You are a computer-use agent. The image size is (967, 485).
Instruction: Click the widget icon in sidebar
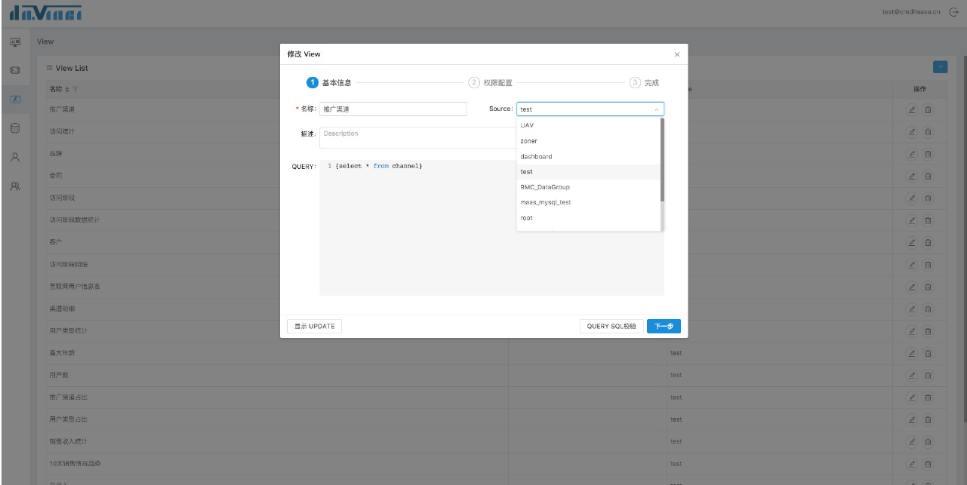click(14, 70)
